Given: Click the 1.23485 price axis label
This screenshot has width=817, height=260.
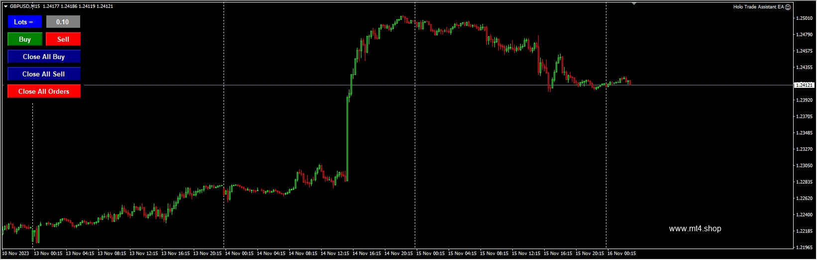Looking at the screenshot, I should point(805,133).
